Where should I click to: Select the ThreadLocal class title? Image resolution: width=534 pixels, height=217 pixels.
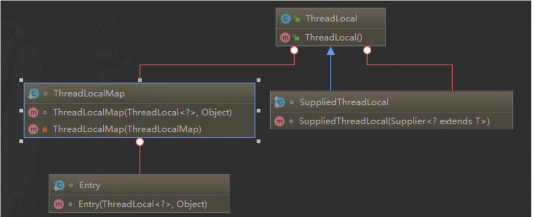pyautogui.click(x=331, y=19)
